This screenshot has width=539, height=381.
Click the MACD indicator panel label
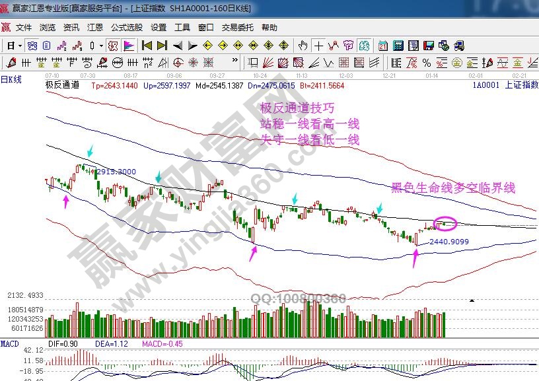click(x=9, y=344)
